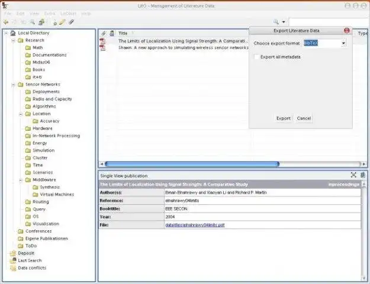Image resolution: width=370 pixels, height=284 pixels.
Task: Click the users group toolbar icon
Action: tap(41, 22)
